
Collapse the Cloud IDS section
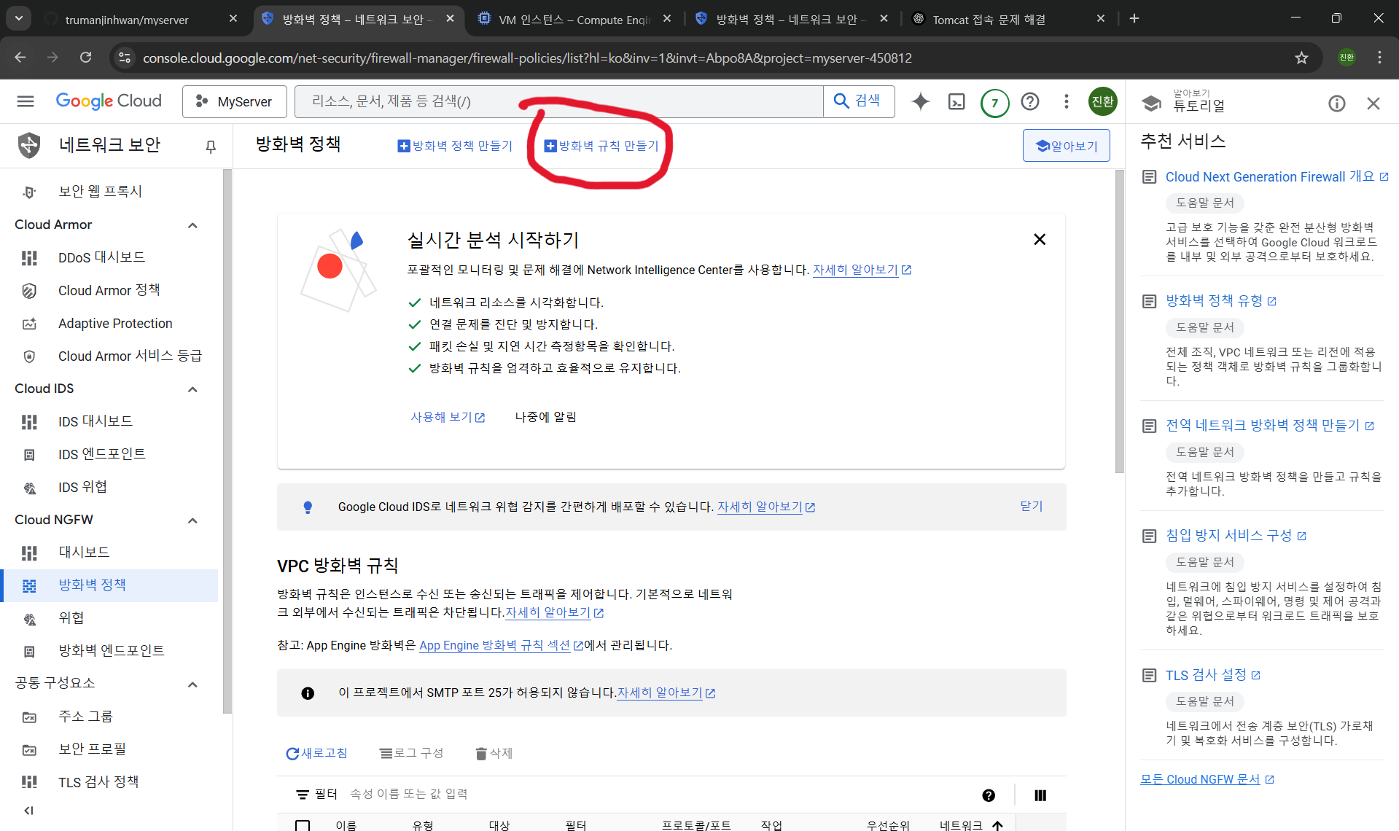[192, 389]
